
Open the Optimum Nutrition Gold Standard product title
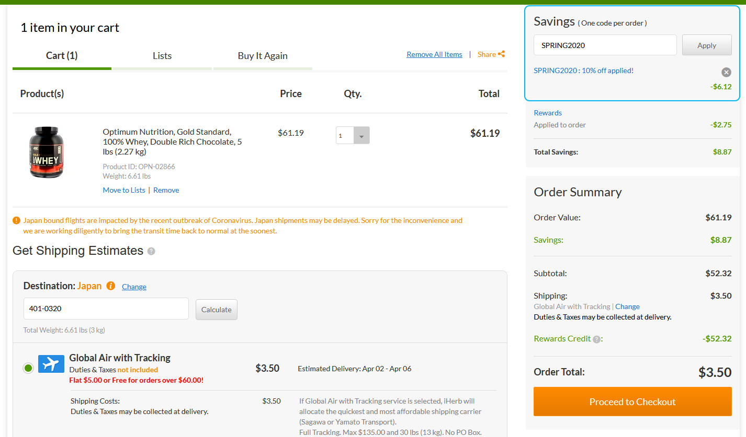172,141
